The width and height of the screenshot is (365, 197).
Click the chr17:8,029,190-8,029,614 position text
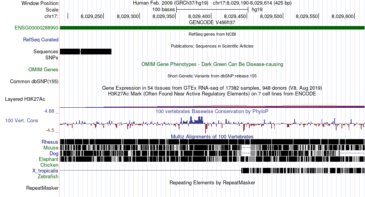point(252,3)
